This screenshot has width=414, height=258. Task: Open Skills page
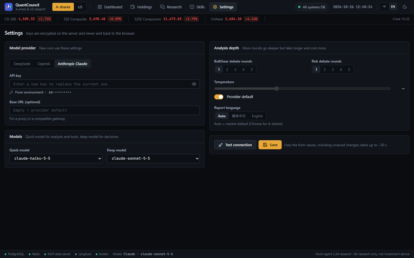click(197, 7)
